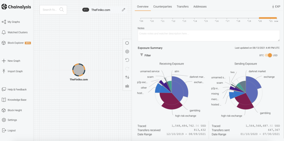
Task: Click the EXP export button
Action: tap(276, 6)
